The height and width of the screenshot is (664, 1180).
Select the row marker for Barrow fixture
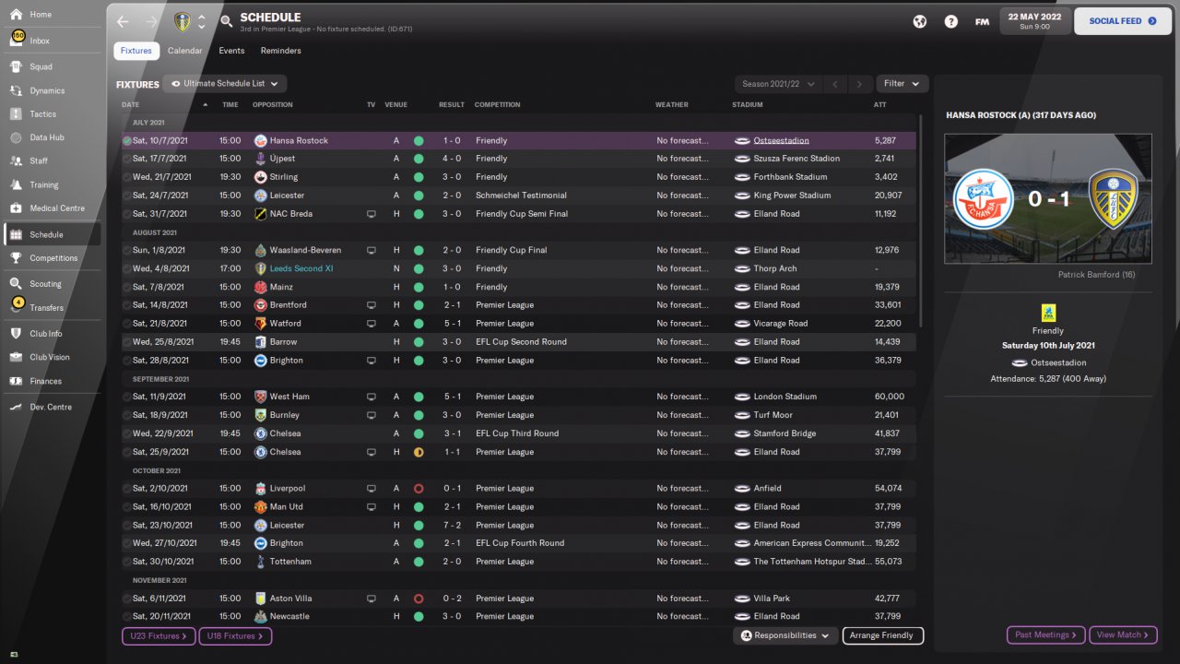pos(127,342)
